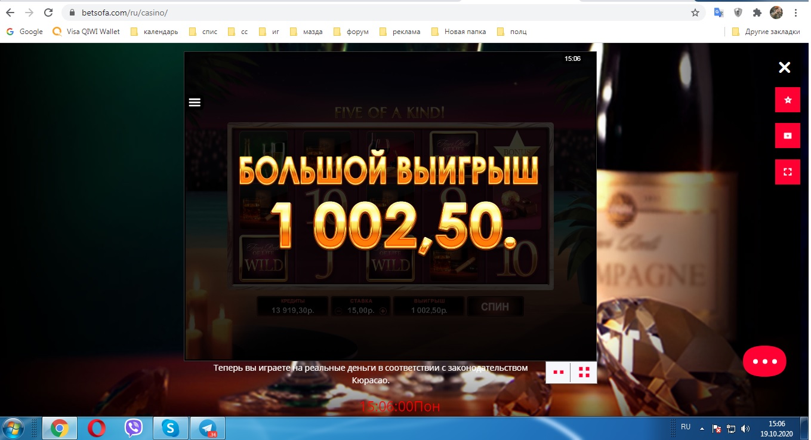This screenshot has height=440, width=811.
Task: Open the Google bookmark
Action: (24, 32)
